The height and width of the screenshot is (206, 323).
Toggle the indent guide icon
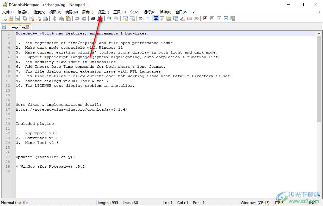tap(155, 18)
